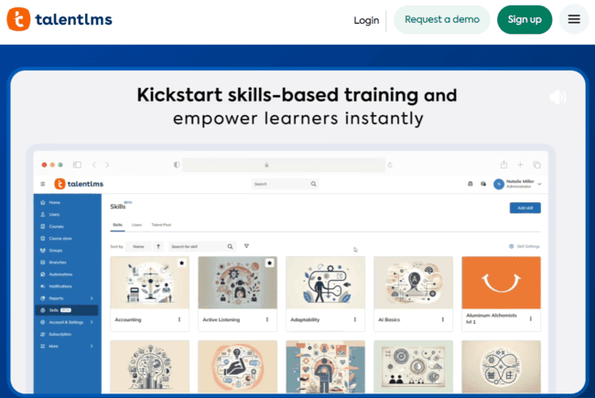
Task: Click the Sign up button
Action: coord(525,19)
